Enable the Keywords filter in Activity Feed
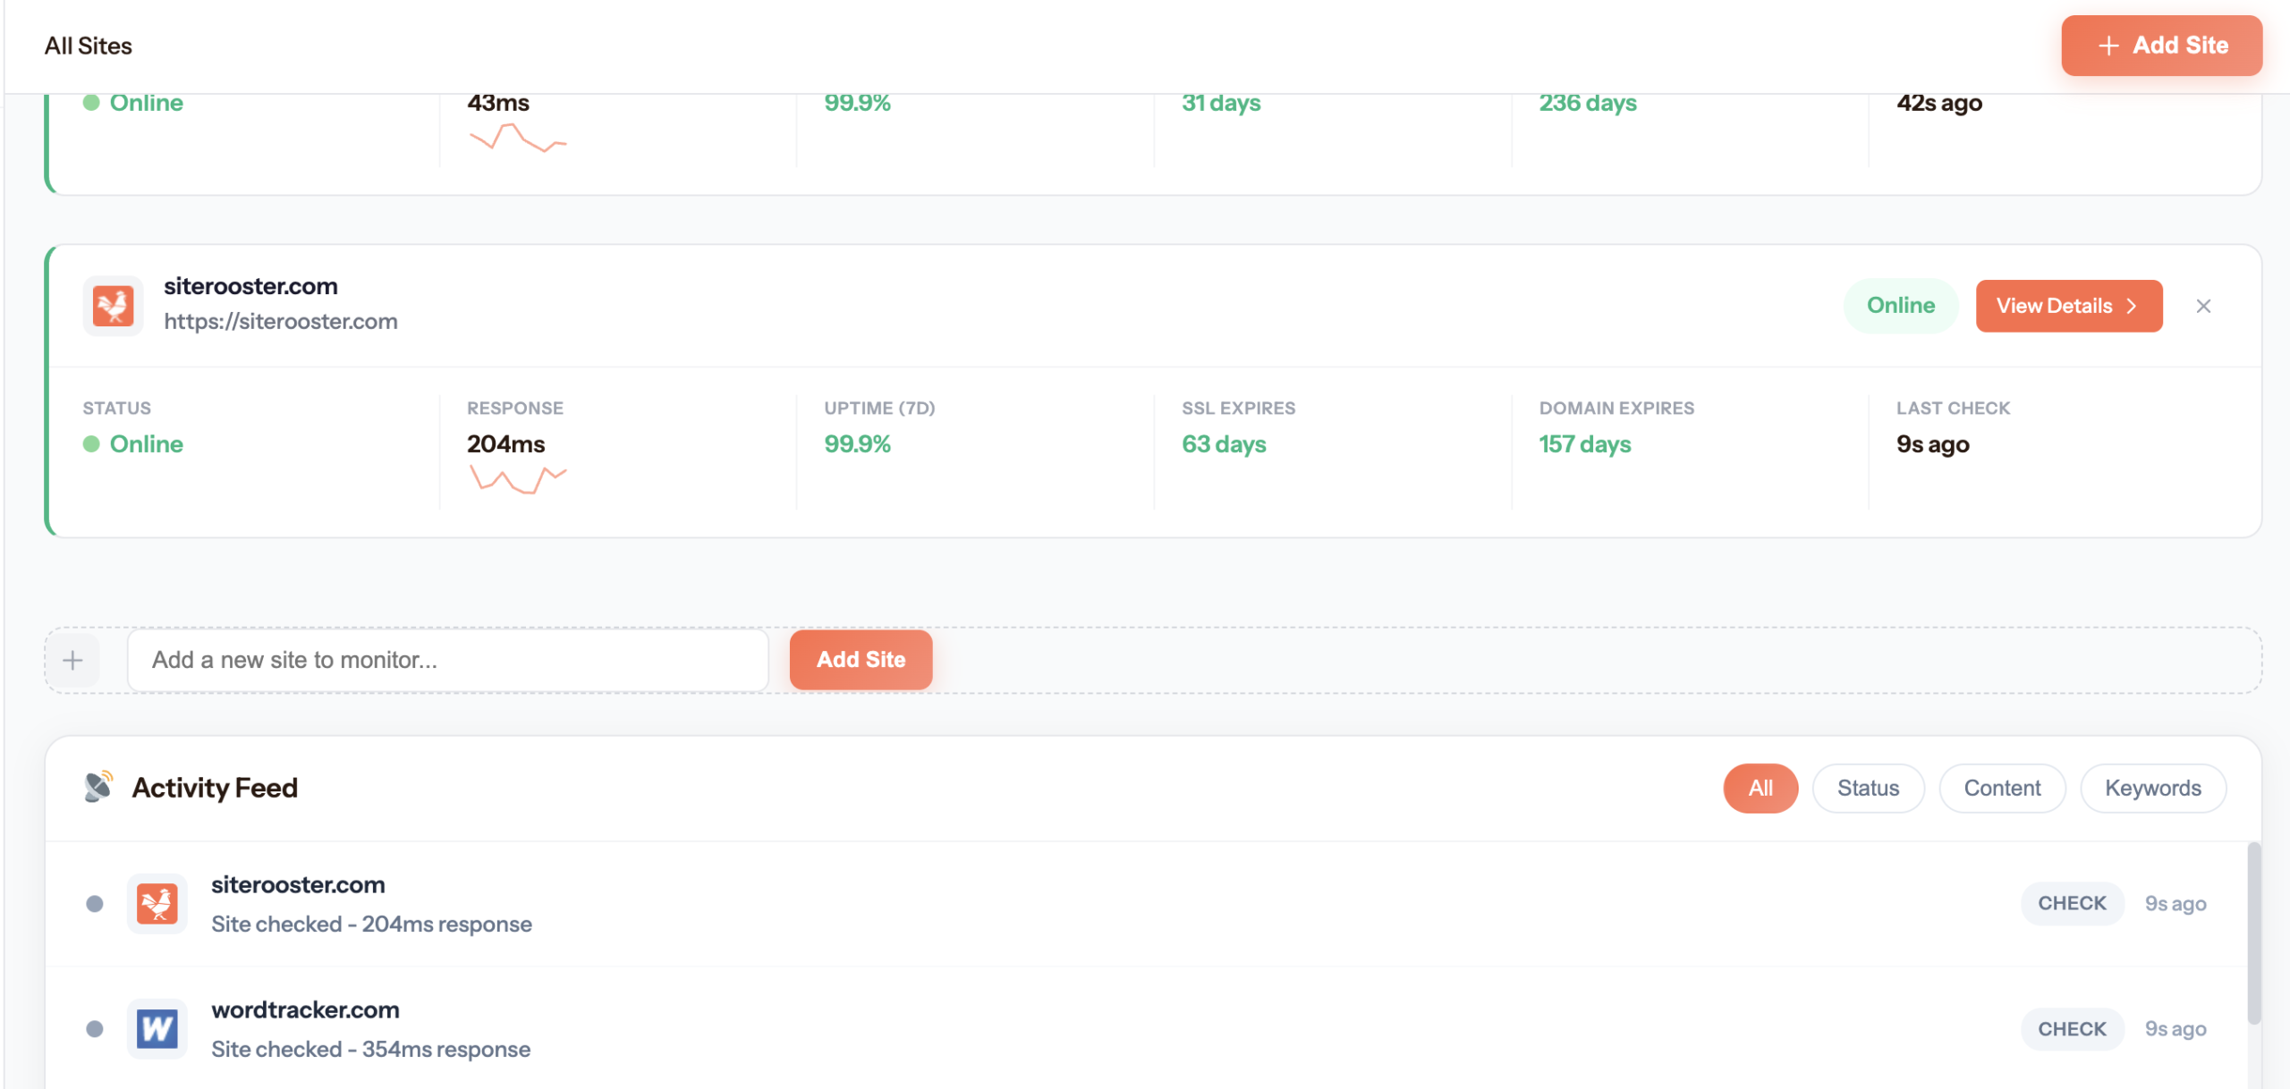The height and width of the screenshot is (1089, 2290). (2153, 788)
